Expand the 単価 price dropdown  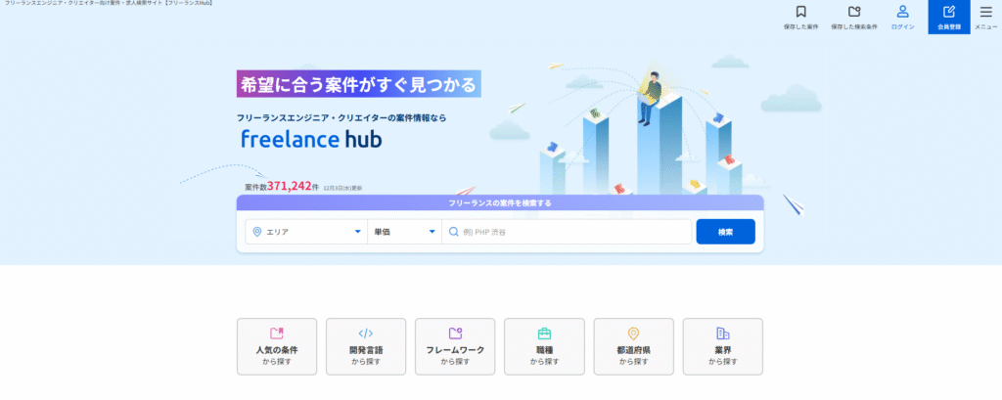point(403,232)
